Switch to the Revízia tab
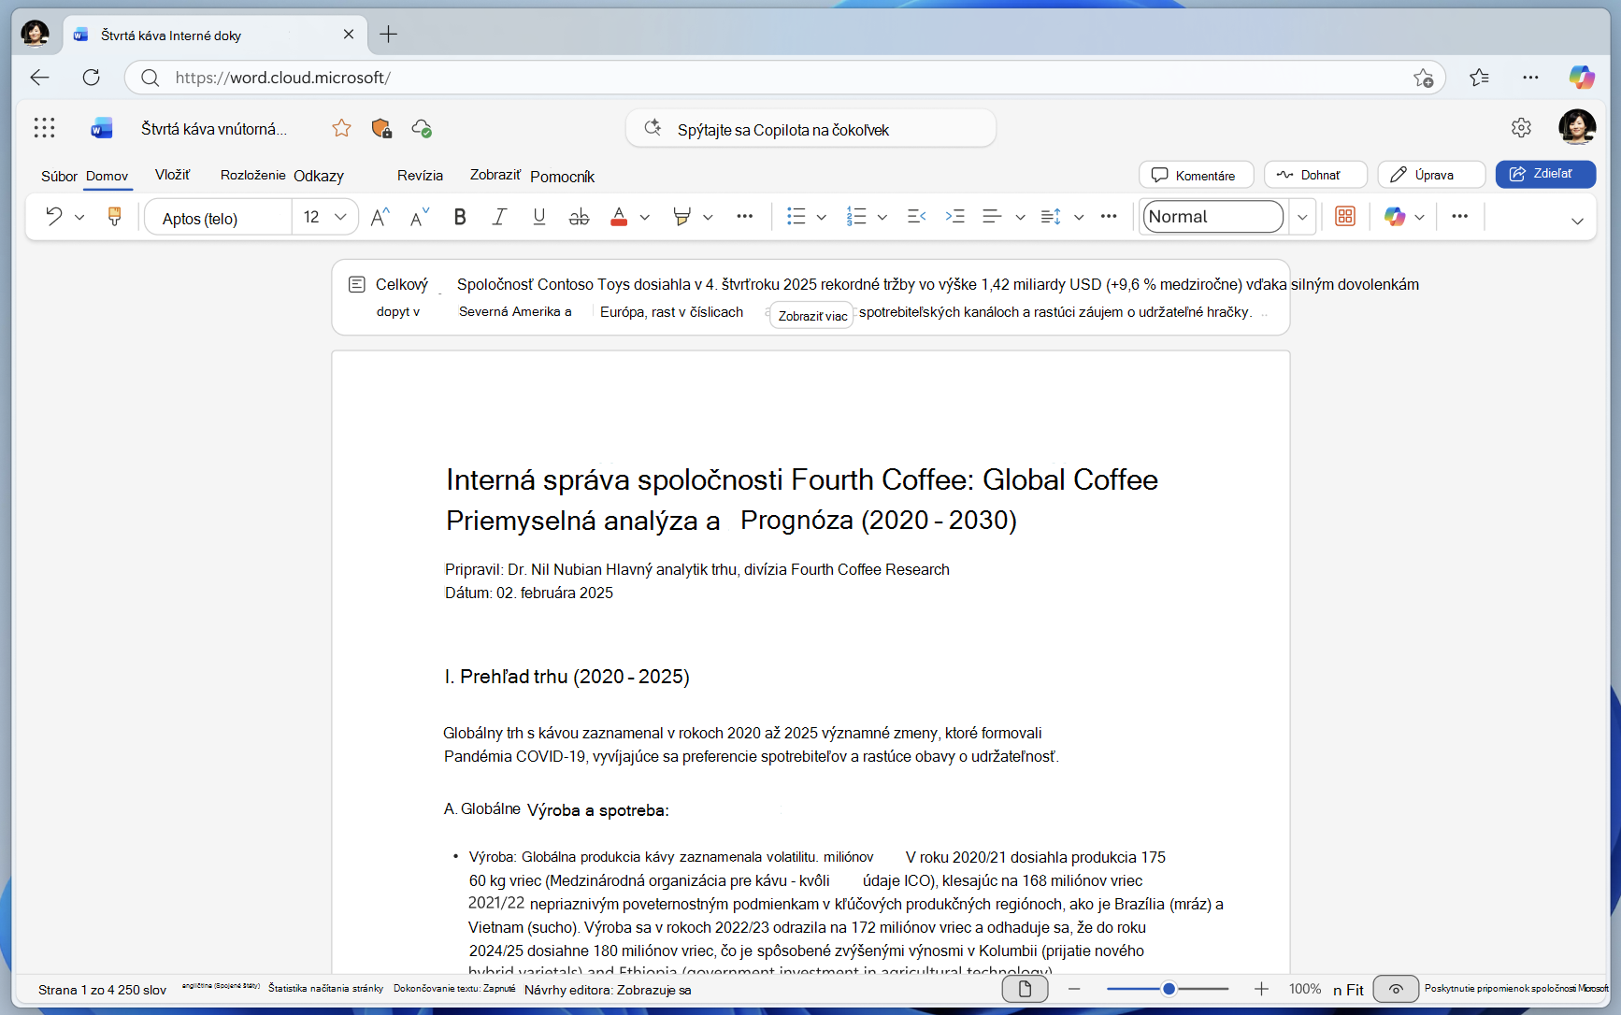The image size is (1621, 1015). [x=420, y=175]
